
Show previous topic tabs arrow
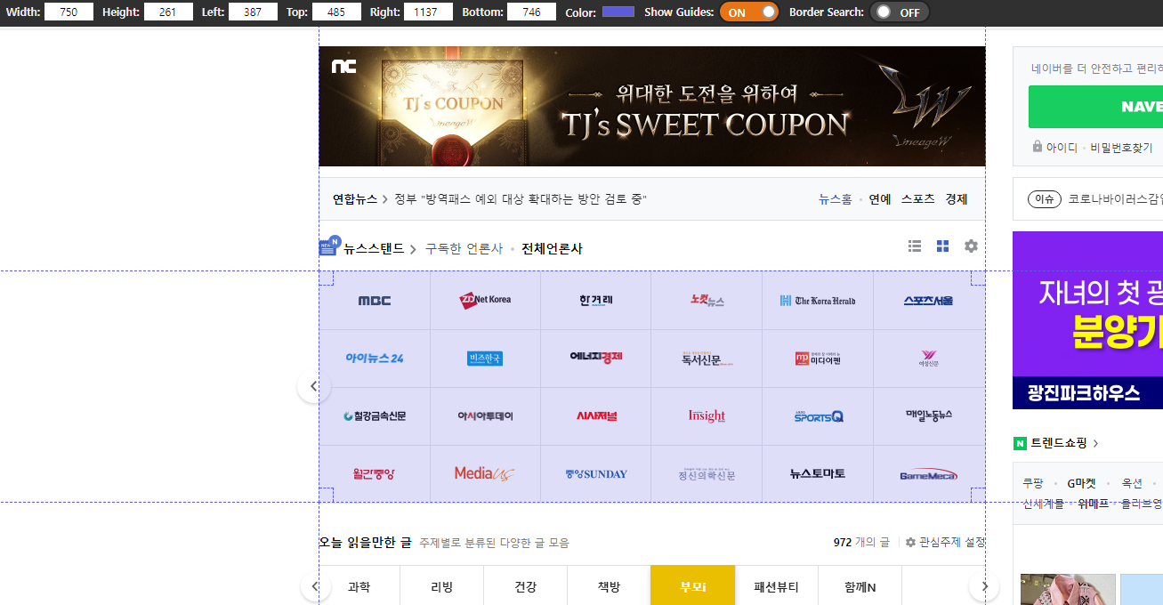pyautogui.click(x=313, y=586)
